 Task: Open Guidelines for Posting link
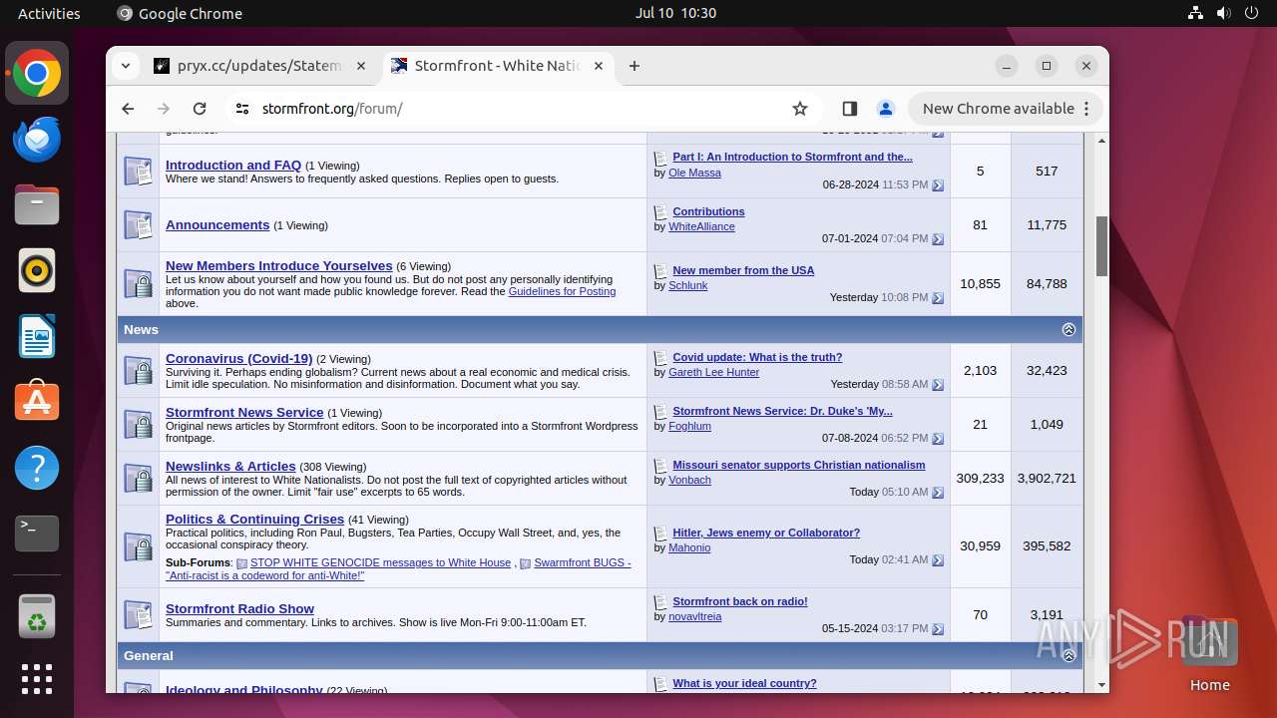(562, 291)
